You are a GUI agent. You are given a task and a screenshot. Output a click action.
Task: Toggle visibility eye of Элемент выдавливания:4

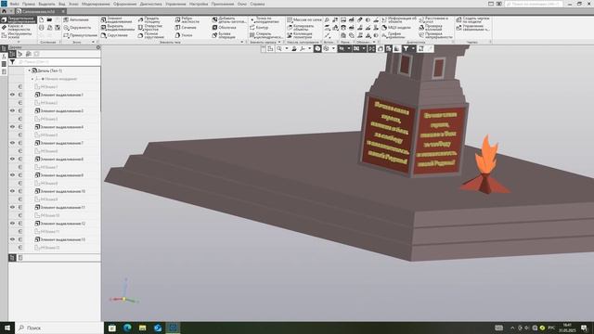[12, 127]
